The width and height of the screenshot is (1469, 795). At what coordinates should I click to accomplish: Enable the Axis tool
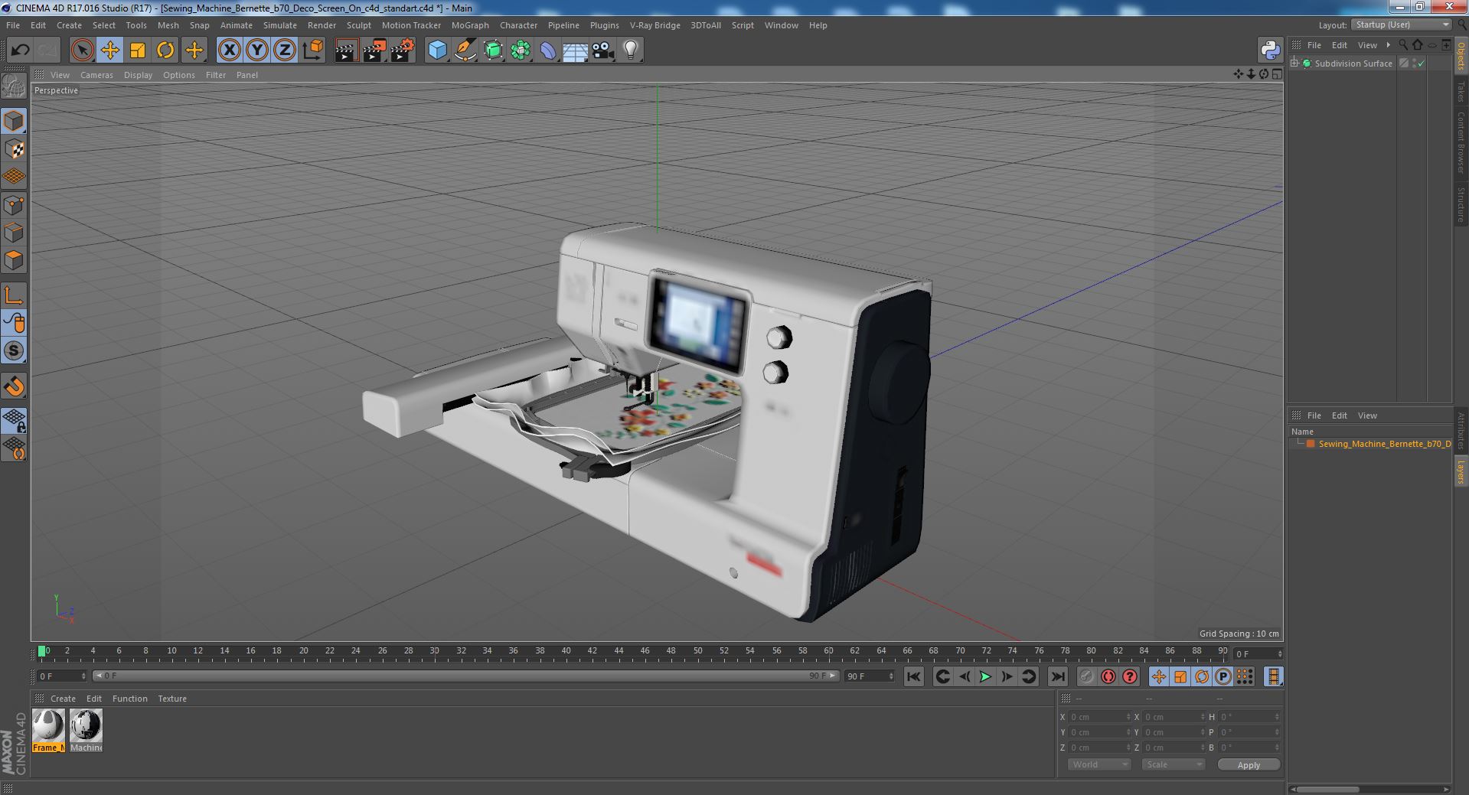tap(14, 295)
